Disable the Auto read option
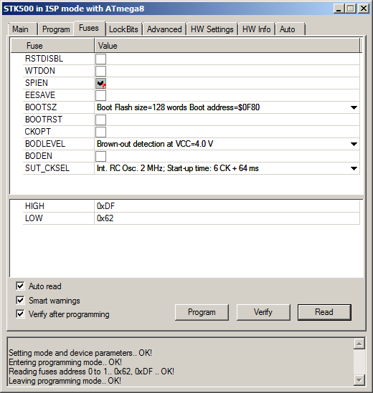The image size is (373, 393). pyautogui.click(x=20, y=286)
